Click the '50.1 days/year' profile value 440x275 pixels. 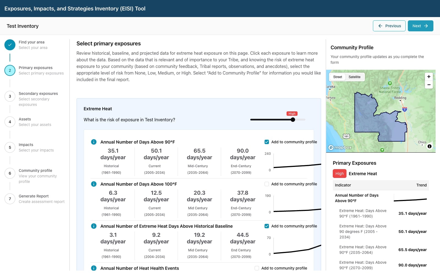[x=413, y=232]
